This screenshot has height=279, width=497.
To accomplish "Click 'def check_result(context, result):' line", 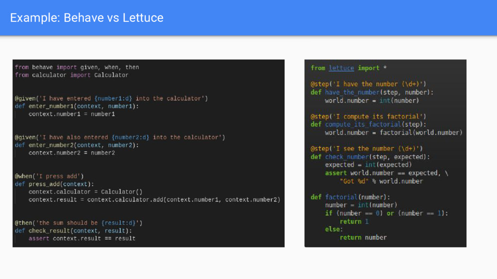I will (x=74, y=231).
